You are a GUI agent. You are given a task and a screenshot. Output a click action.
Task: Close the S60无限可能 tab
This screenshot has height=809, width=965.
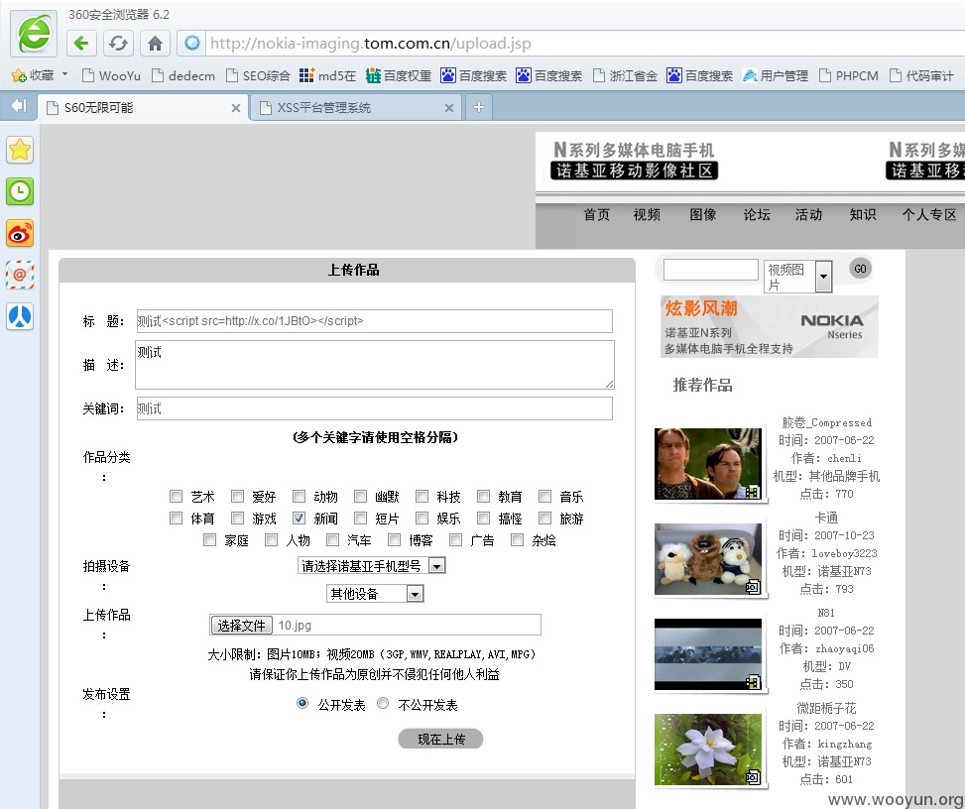[x=235, y=108]
